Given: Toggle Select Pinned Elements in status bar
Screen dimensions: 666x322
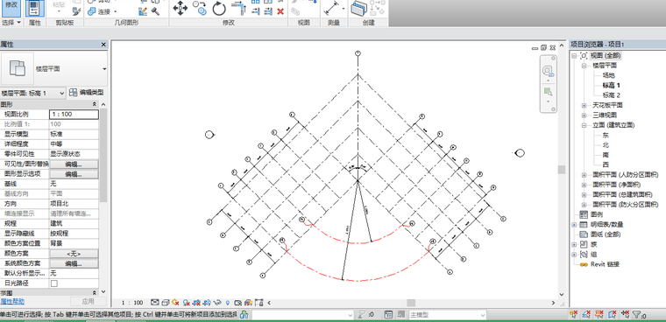Looking at the screenshot, I should click(x=599, y=315).
